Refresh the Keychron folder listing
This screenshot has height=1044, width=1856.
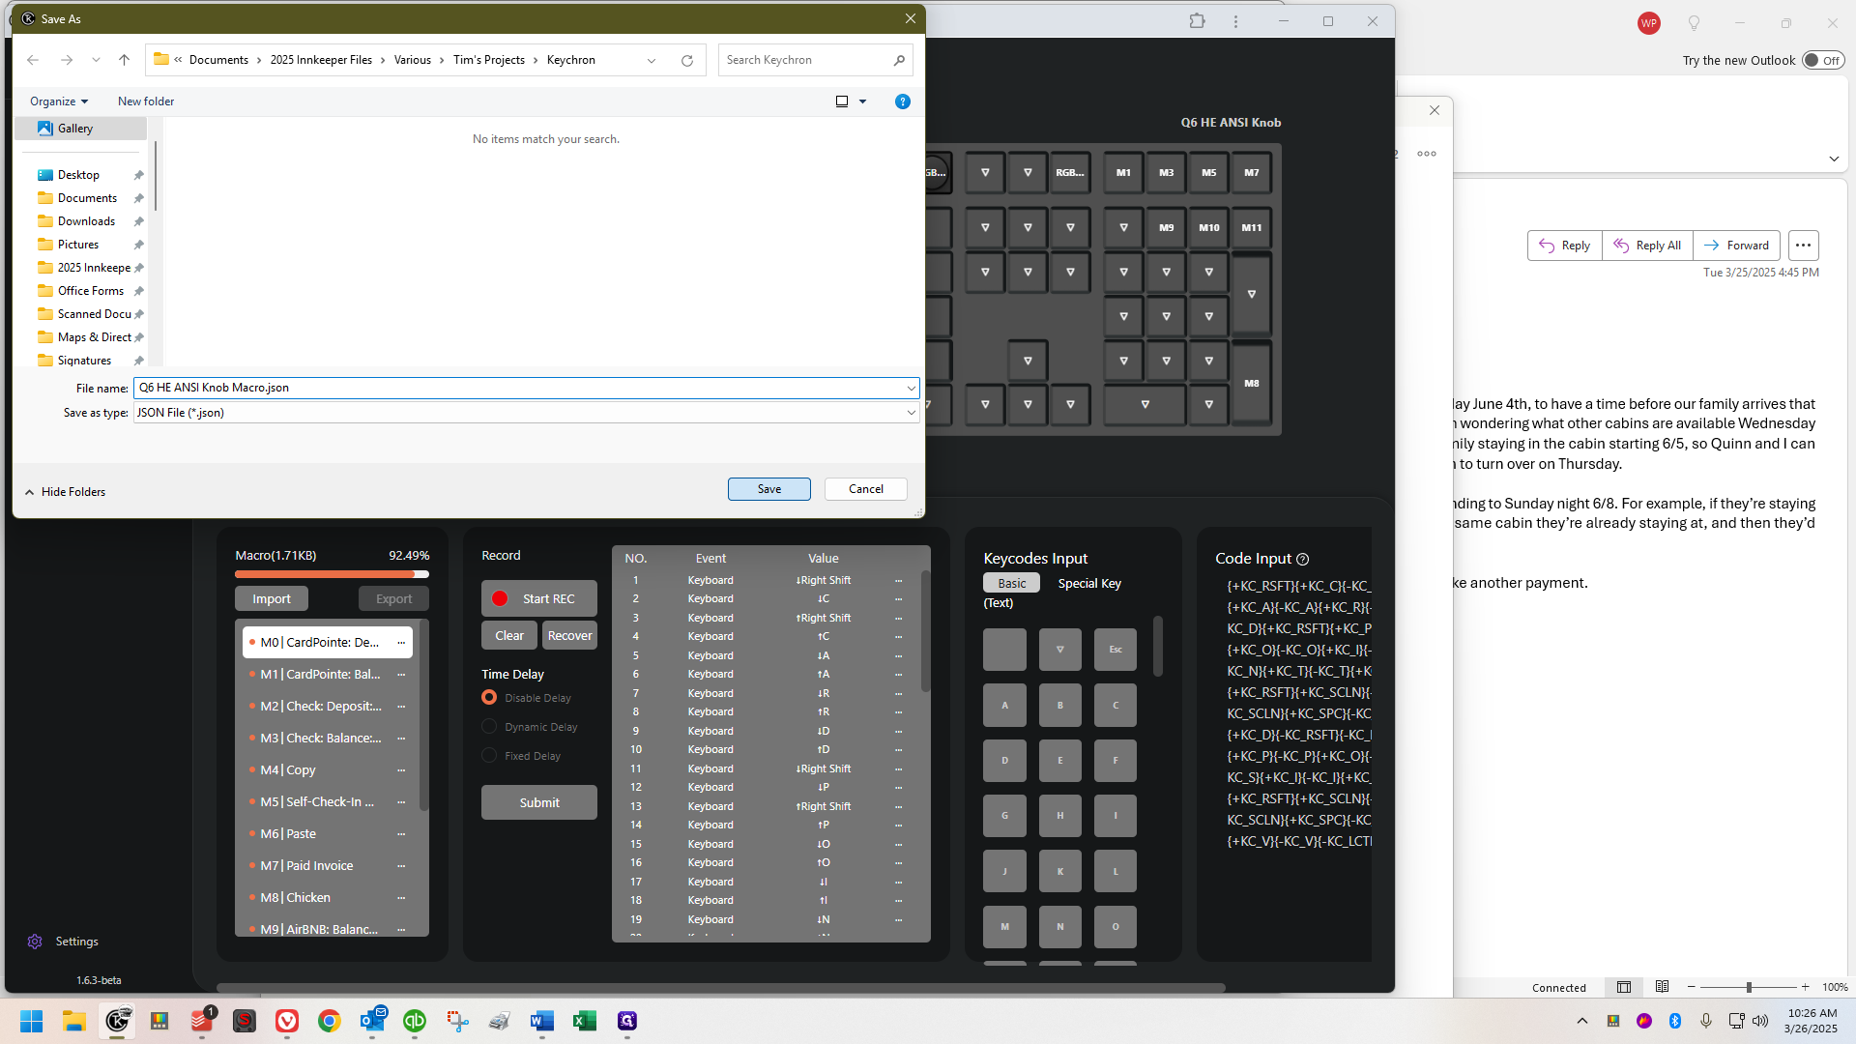point(686,60)
